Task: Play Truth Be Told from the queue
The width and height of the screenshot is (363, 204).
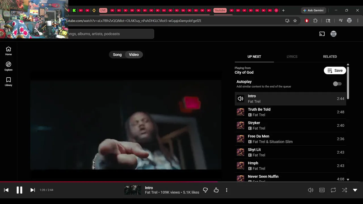Action: point(290,112)
